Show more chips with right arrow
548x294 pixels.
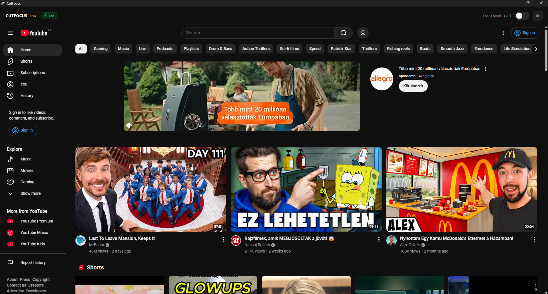(536, 49)
